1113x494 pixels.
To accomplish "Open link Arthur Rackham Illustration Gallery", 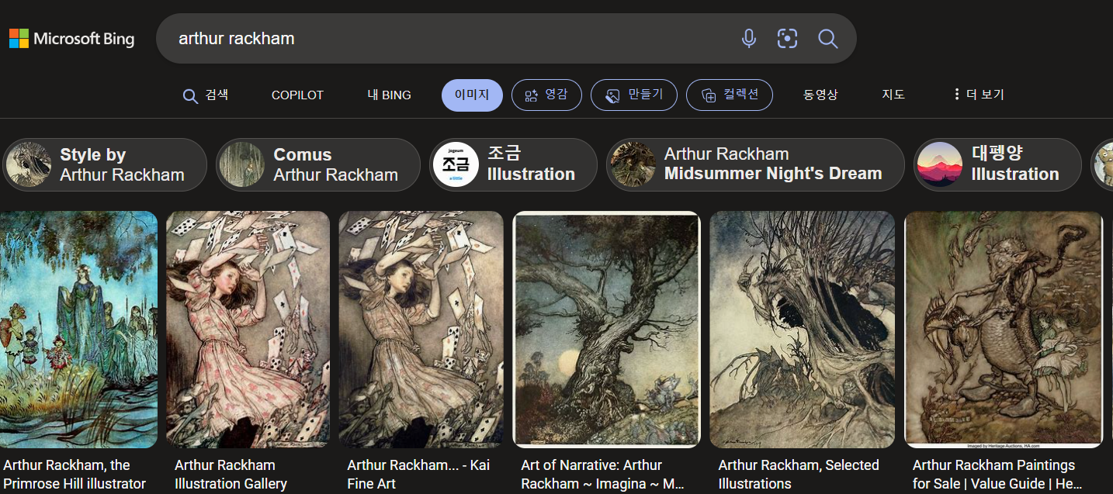I will tap(231, 474).
